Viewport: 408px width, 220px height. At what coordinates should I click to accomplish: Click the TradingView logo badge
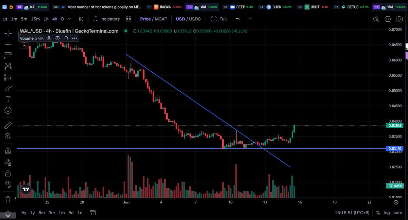[26, 189]
